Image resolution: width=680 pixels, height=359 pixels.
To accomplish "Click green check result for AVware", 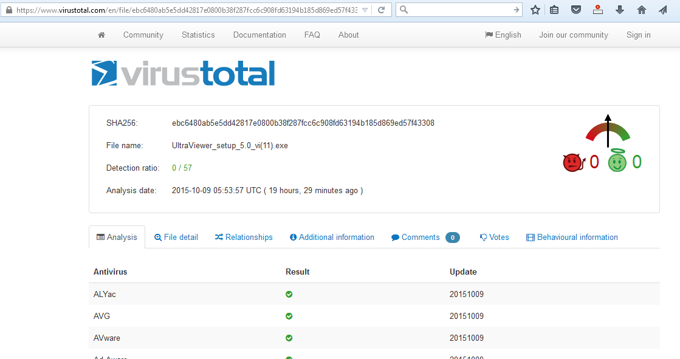I will (289, 338).
